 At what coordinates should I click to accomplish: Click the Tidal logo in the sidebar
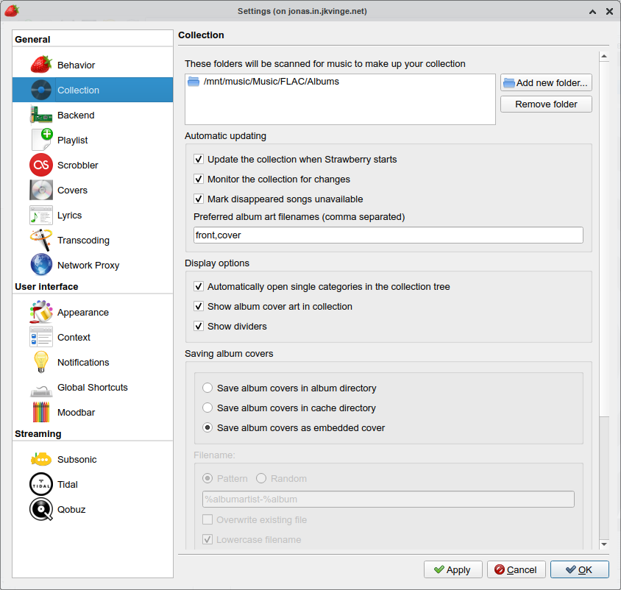[x=42, y=484]
